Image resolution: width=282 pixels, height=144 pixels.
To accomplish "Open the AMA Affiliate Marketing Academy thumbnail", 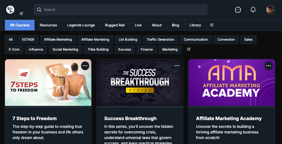I will pos(232,83).
